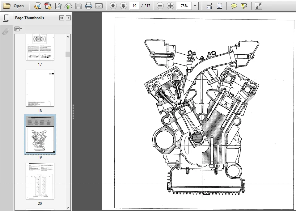The image size is (296, 211).
Task: Open a file with the Open folder button
Action: click(14, 6)
